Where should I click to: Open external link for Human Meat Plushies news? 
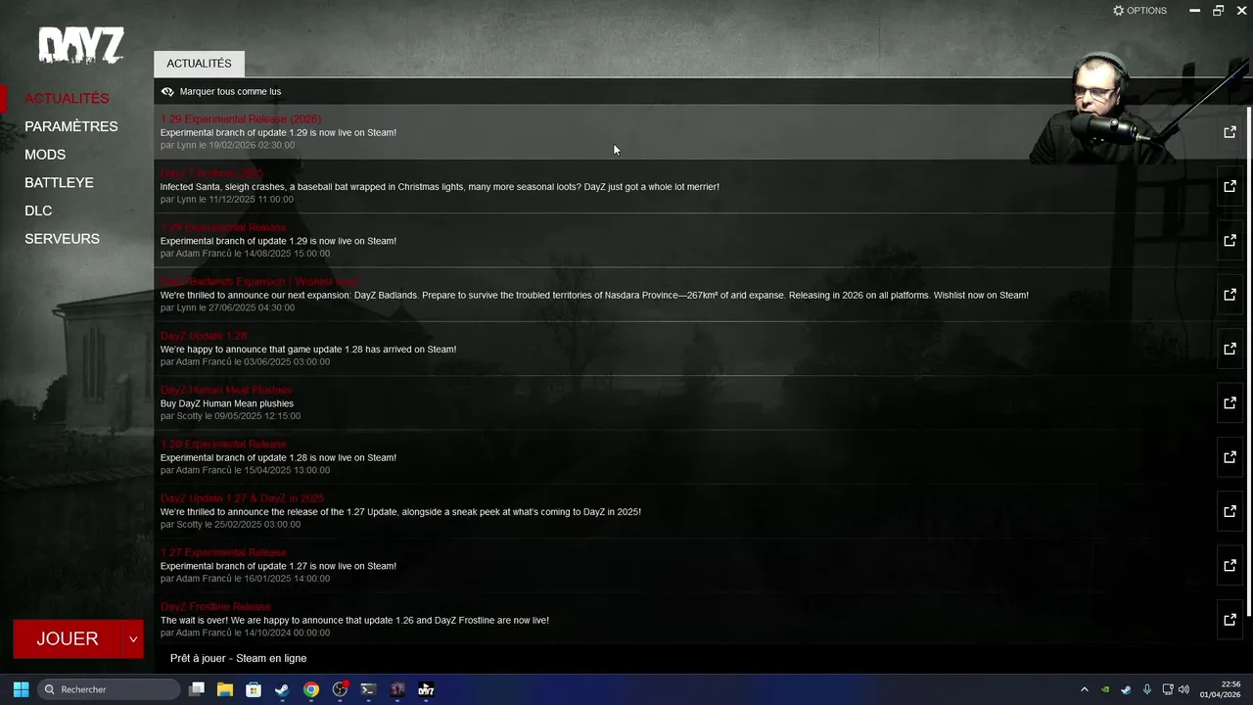[1230, 402]
